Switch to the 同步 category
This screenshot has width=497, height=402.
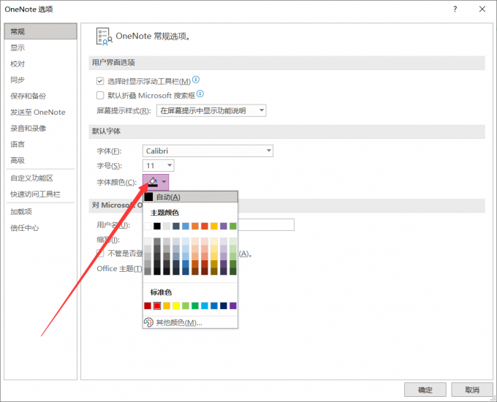(41, 80)
